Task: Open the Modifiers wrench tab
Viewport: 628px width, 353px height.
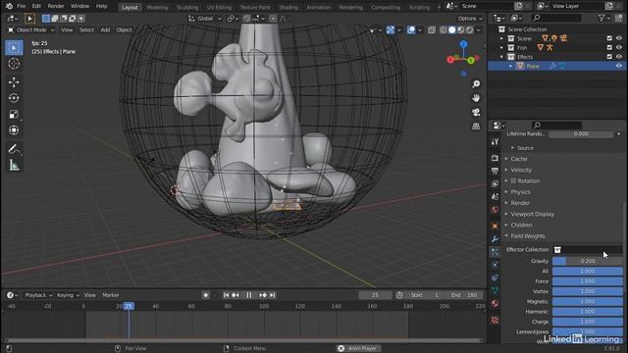Action: 495,239
